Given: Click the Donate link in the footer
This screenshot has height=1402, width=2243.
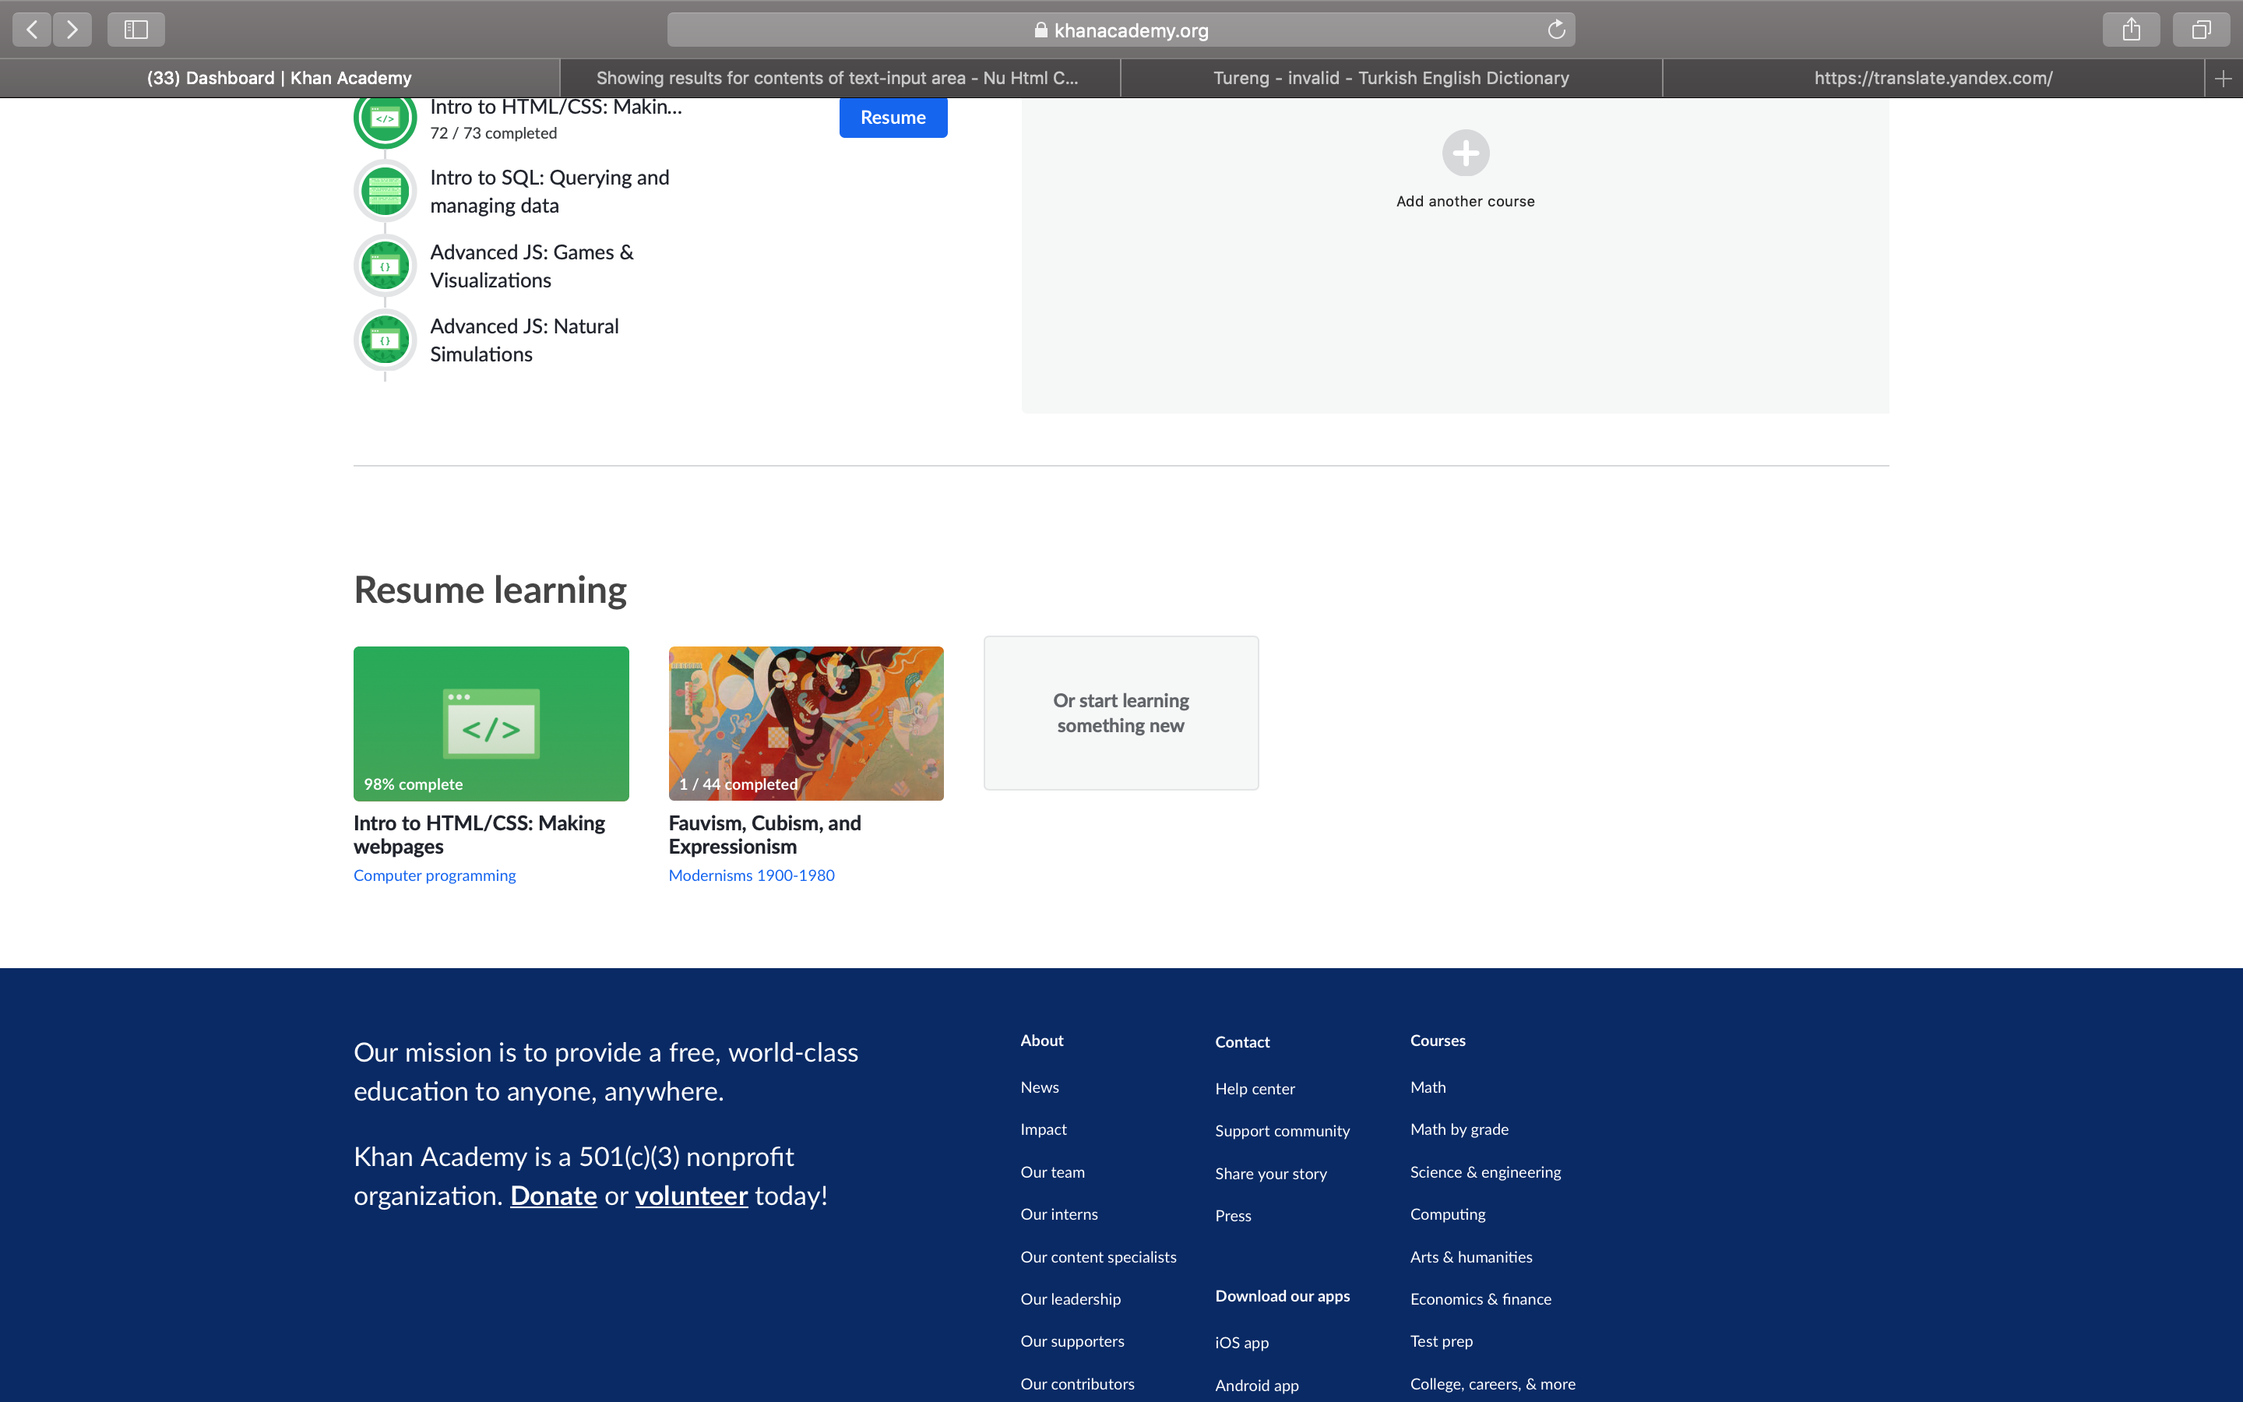Looking at the screenshot, I should [x=553, y=1196].
